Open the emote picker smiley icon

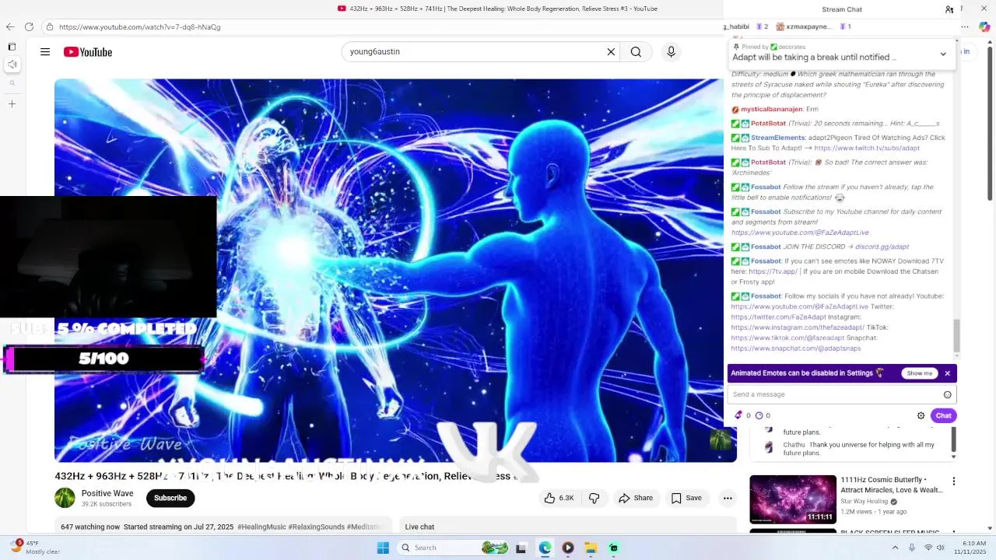[947, 394]
